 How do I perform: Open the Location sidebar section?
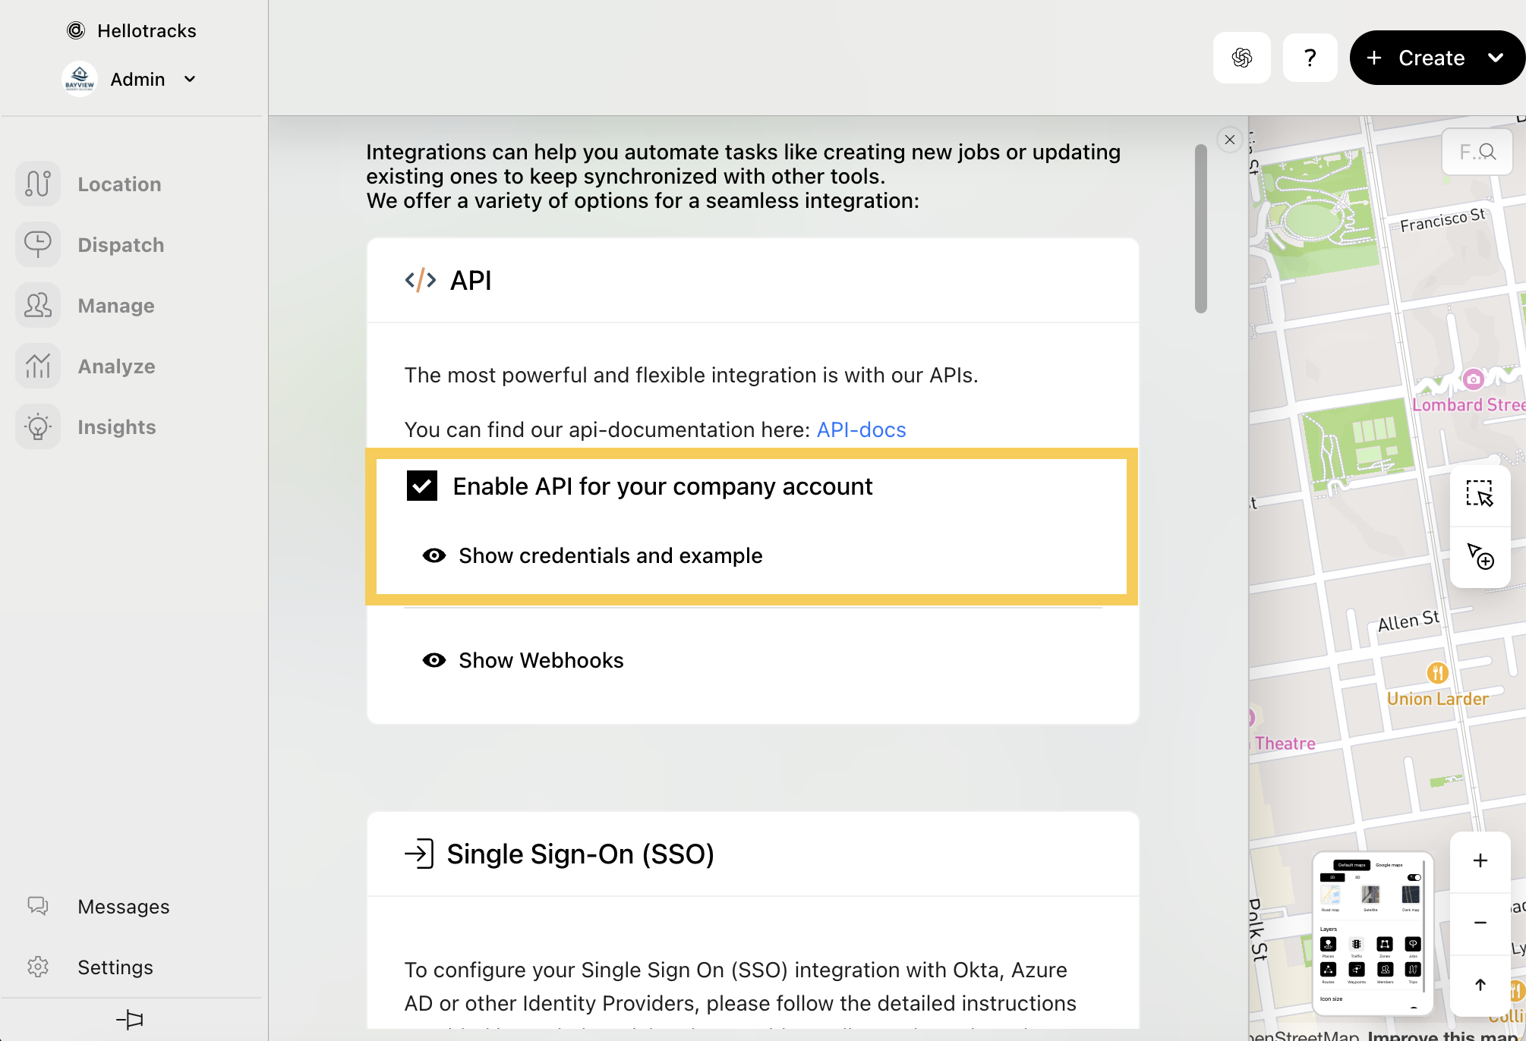pos(119,184)
